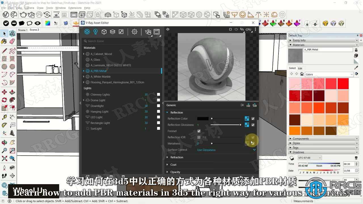Toggle Reflection Color texture enable checkbox
Viewport: 363px width, 204px height.
point(253,119)
